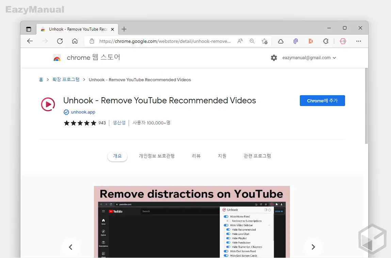Open the vertical tabs panel icon
This screenshot has height=258, width=391.
[x=29, y=29]
